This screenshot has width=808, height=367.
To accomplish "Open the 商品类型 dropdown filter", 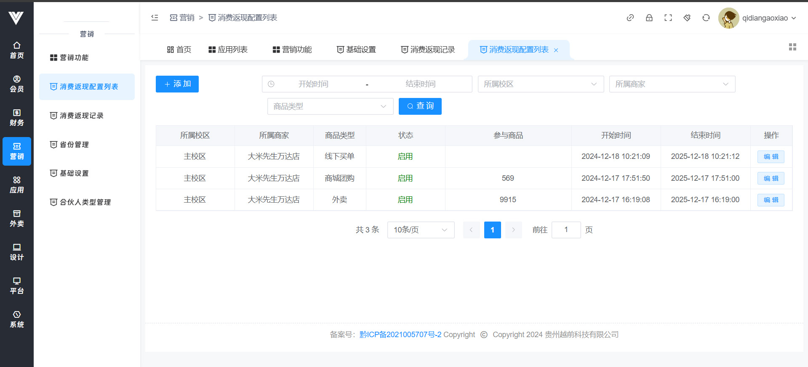I will pyautogui.click(x=330, y=106).
